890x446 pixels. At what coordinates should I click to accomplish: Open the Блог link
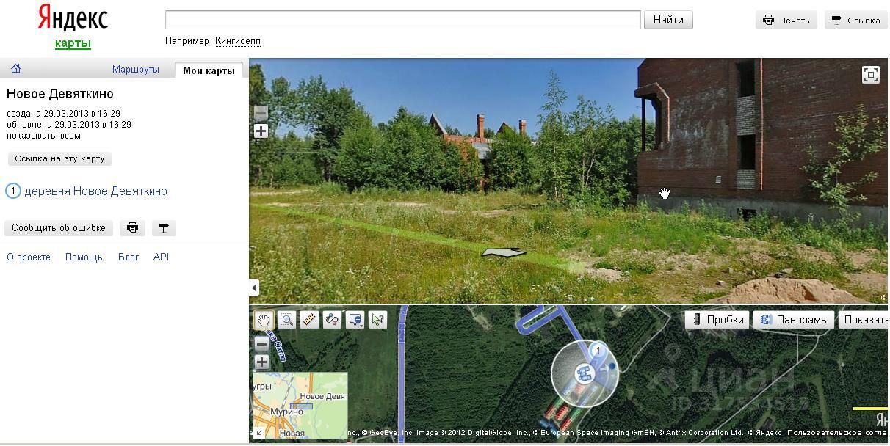(x=129, y=257)
